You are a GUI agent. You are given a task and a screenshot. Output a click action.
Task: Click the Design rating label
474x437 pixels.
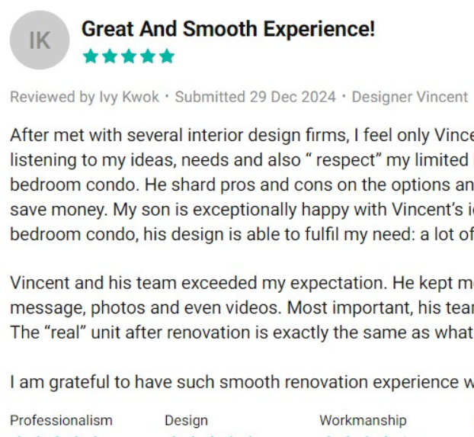point(186,420)
